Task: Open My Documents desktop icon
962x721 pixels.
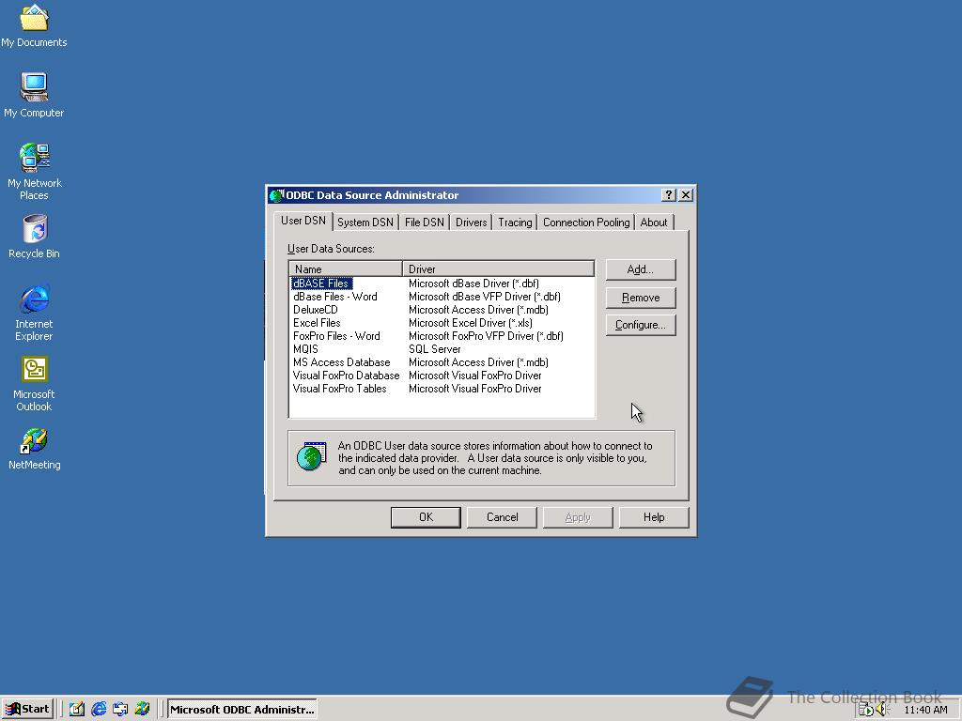Action: tap(34, 25)
